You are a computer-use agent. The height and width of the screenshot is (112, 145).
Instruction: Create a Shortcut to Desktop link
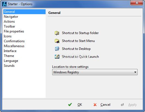76,49
